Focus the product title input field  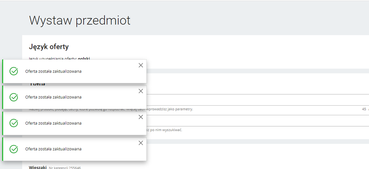coord(255,100)
